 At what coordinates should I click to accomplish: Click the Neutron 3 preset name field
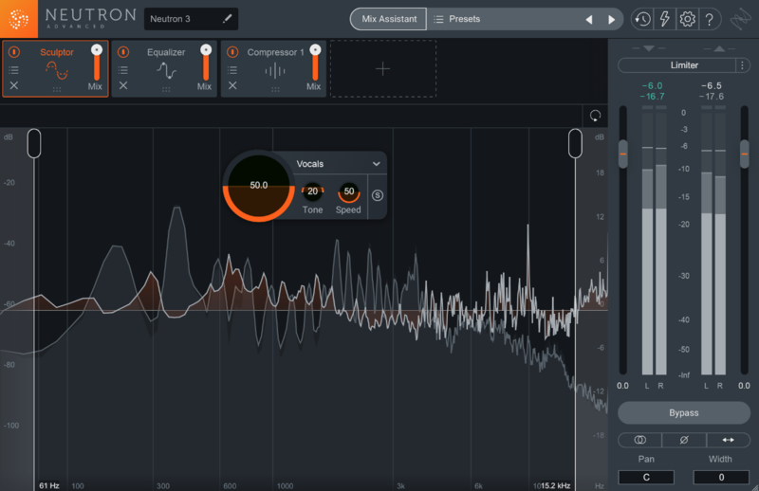pyautogui.click(x=191, y=19)
